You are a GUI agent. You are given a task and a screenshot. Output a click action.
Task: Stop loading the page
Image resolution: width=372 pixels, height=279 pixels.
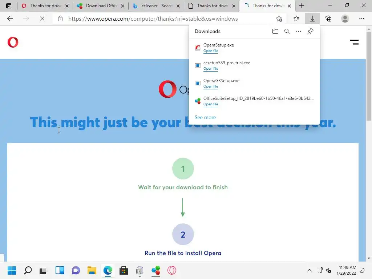point(42,19)
